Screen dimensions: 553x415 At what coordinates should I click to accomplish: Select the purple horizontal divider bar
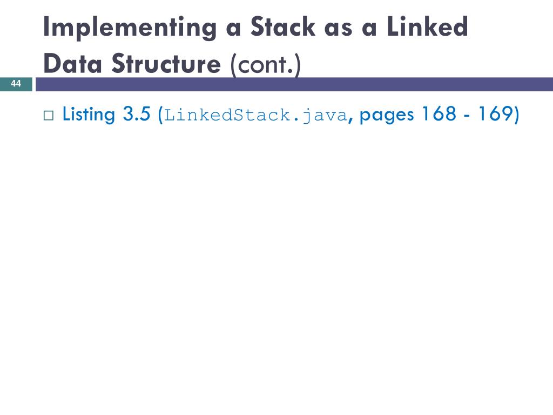coord(294,84)
